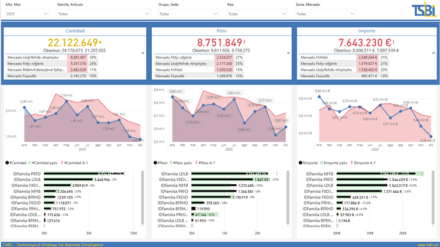Click the red $Importe A-1 legend marker
The image size is (440, 247).
(351, 163)
